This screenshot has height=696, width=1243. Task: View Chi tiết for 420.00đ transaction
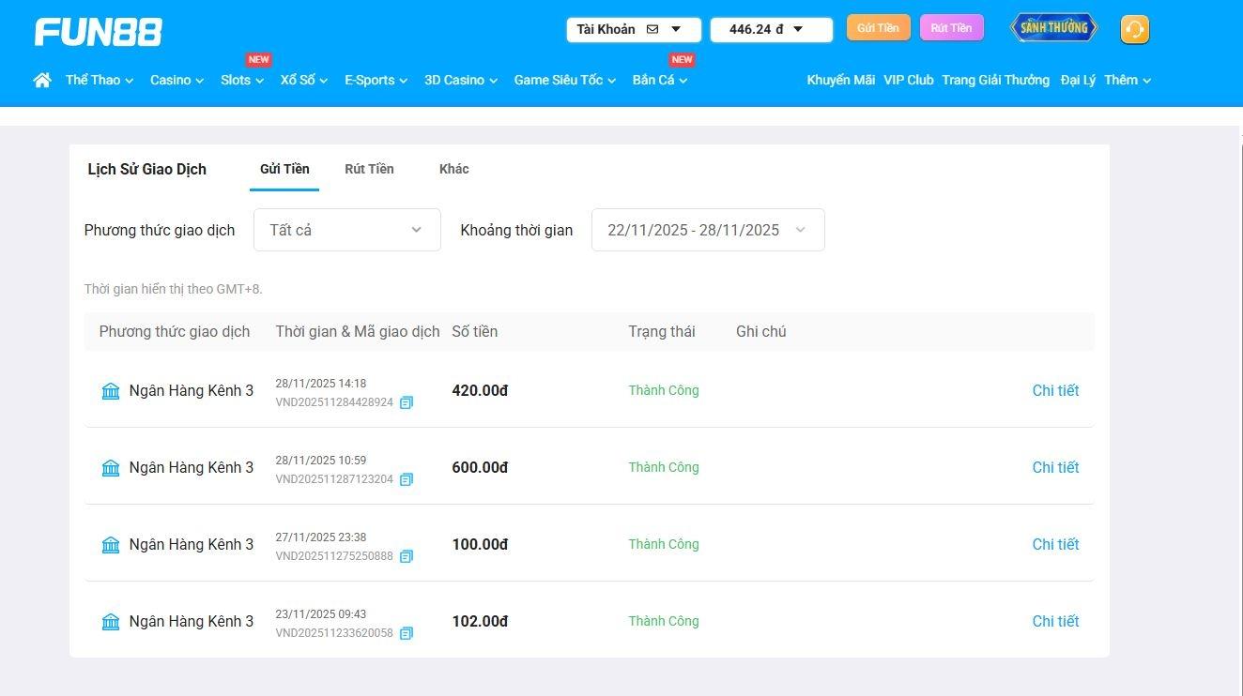[1055, 390]
